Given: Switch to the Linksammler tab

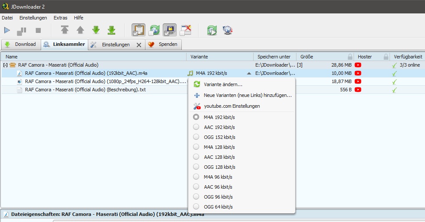Looking at the screenshot, I should 64,45.
